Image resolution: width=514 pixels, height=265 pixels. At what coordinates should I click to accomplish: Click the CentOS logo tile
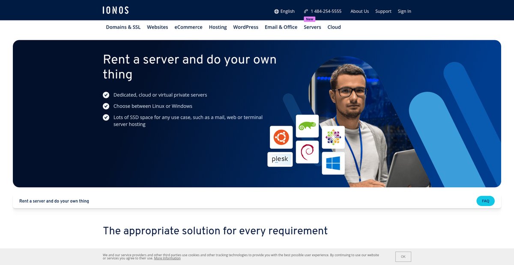point(333,137)
